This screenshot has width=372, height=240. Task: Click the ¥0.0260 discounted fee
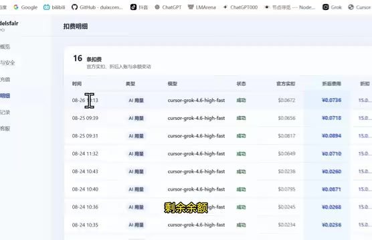[x=331, y=171]
